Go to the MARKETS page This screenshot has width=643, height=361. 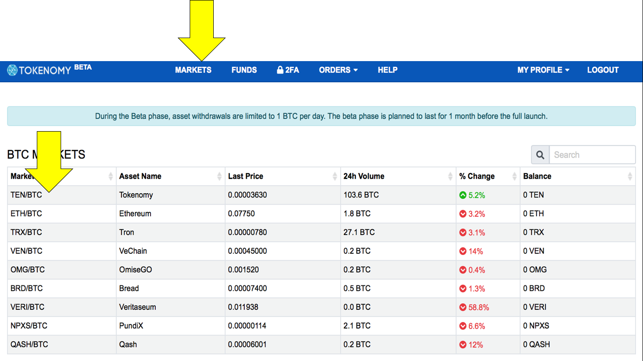(193, 70)
